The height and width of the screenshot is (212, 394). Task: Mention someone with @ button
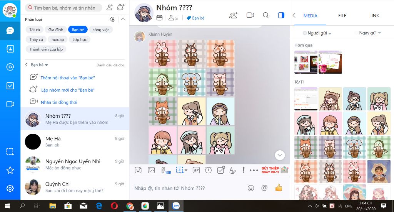pos(264,188)
